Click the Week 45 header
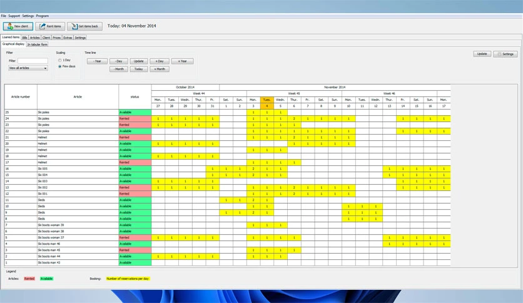The height and width of the screenshot is (303, 523). 294,93
